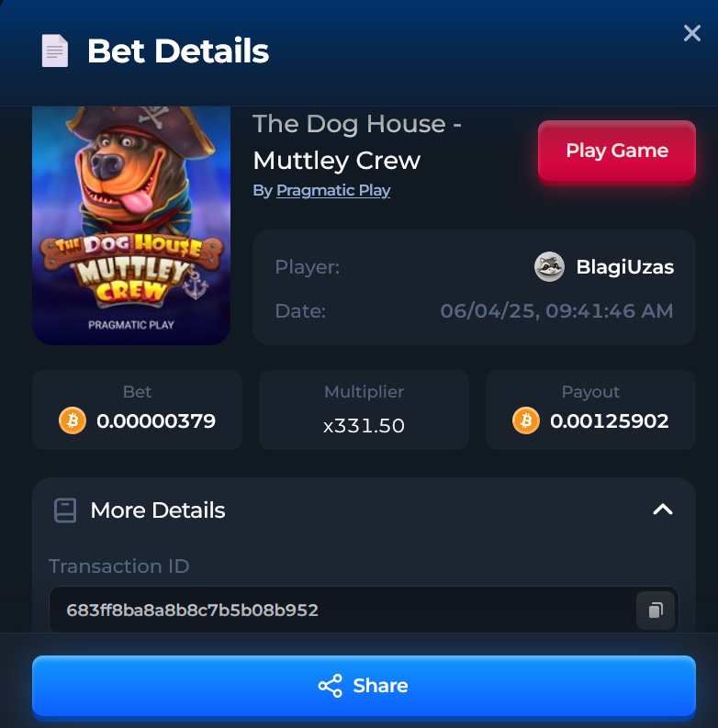718x728 pixels.
Task: Click the 0.00000379 bet value
Action: click(x=156, y=421)
